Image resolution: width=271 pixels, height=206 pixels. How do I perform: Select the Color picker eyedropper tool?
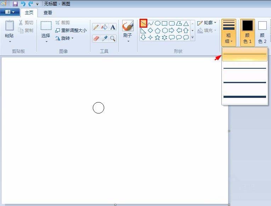[x=105, y=38]
